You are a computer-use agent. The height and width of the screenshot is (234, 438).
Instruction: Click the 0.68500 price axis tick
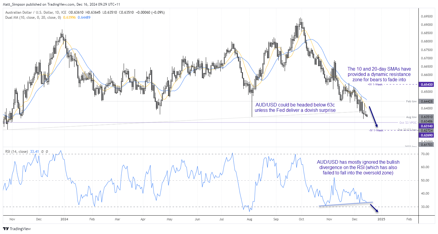427,33
